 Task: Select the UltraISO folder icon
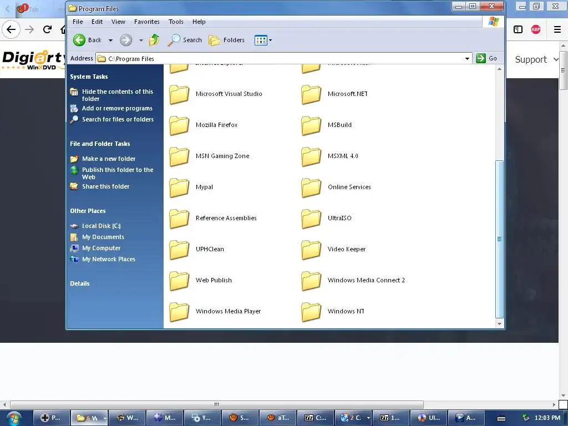311,219
